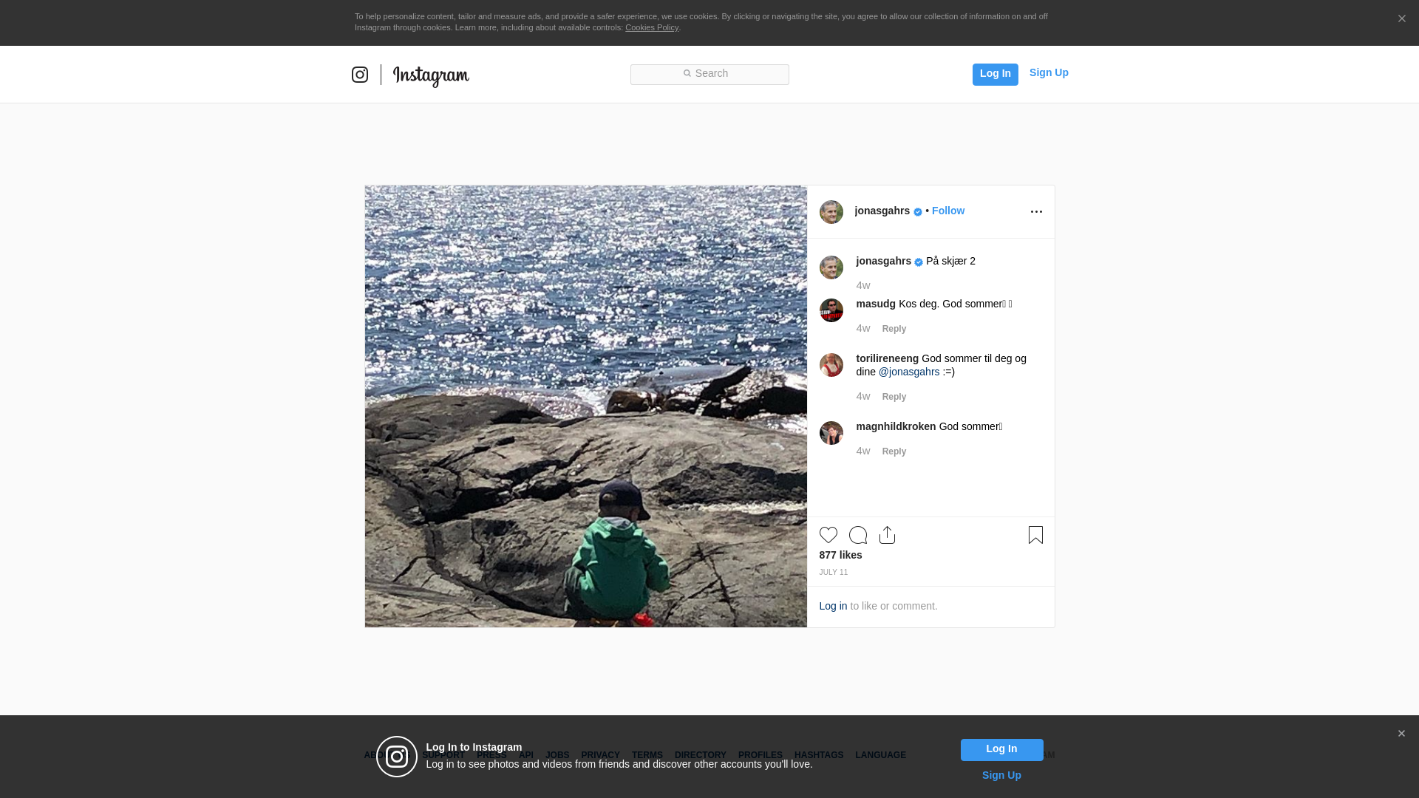
Task: Open jonasgahrs profile avatar in header
Action: tap(831, 212)
